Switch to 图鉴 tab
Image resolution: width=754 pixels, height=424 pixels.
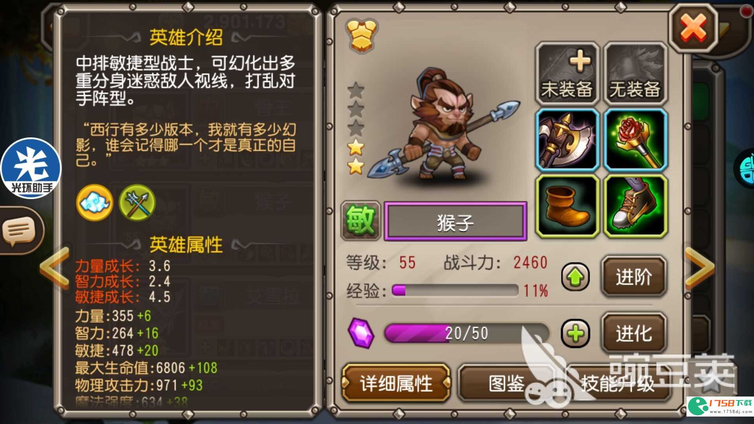point(507,383)
